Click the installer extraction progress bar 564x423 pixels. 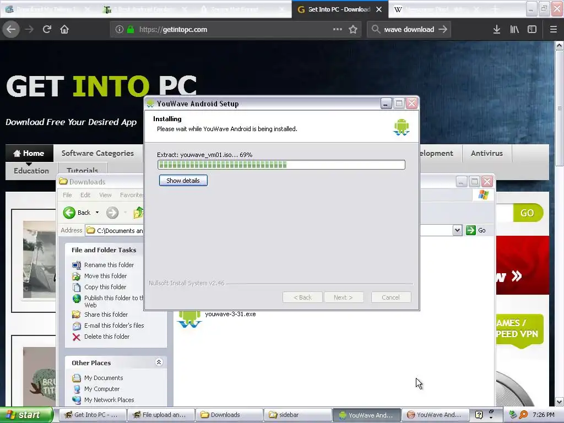point(281,165)
